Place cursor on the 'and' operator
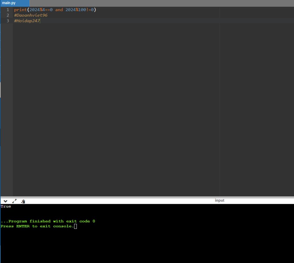 click(59, 10)
